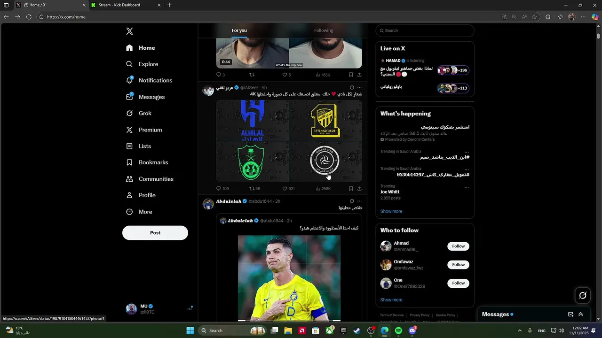
Task: Open account menu for MU @ii0TC
Action: pyautogui.click(x=159, y=309)
